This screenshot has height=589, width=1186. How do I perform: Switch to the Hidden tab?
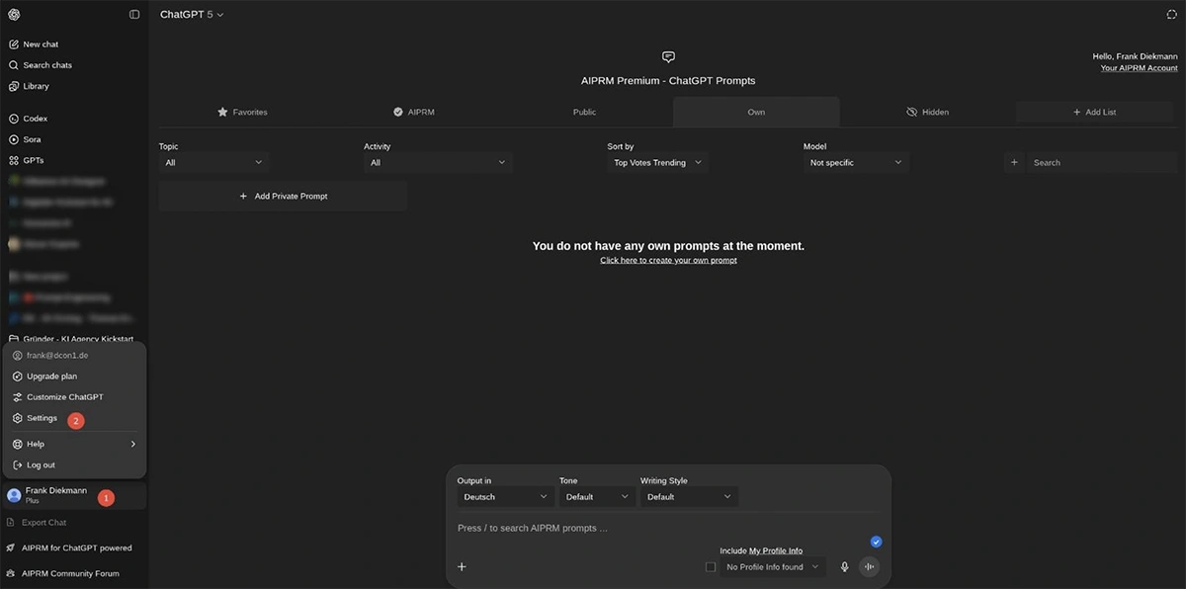coord(927,112)
